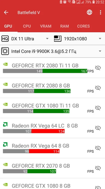The height and width of the screenshot is (189, 105).
Task: Tap the red Vega 64 LC FPS bar
Action: 48,131
